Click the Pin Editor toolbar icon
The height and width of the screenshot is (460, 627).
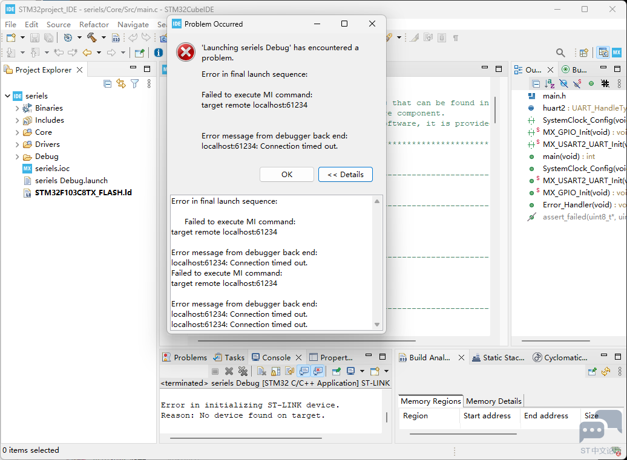click(x=140, y=53)
